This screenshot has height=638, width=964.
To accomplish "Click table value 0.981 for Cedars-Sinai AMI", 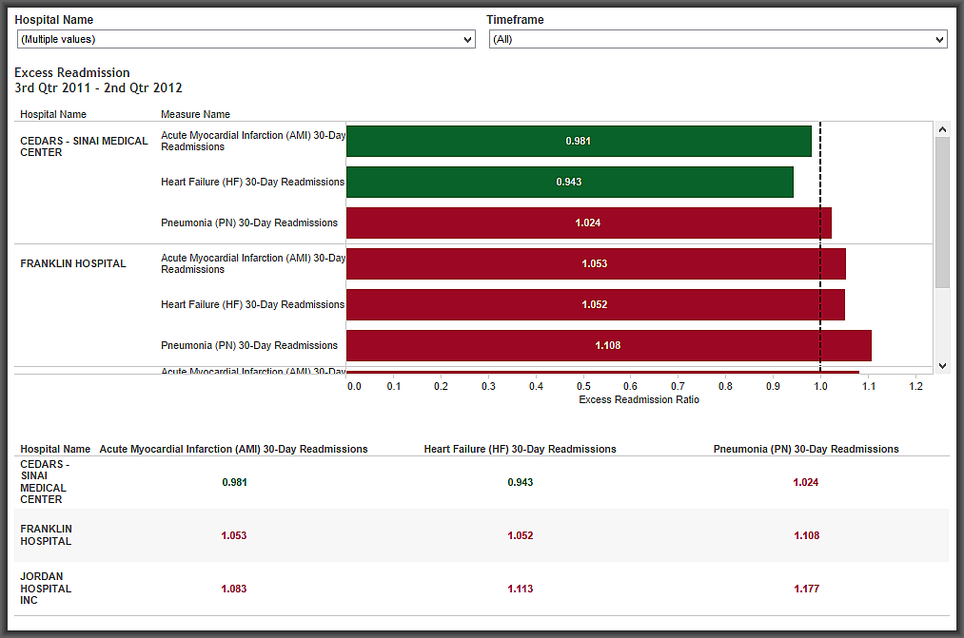I will (x=234, y=483).
